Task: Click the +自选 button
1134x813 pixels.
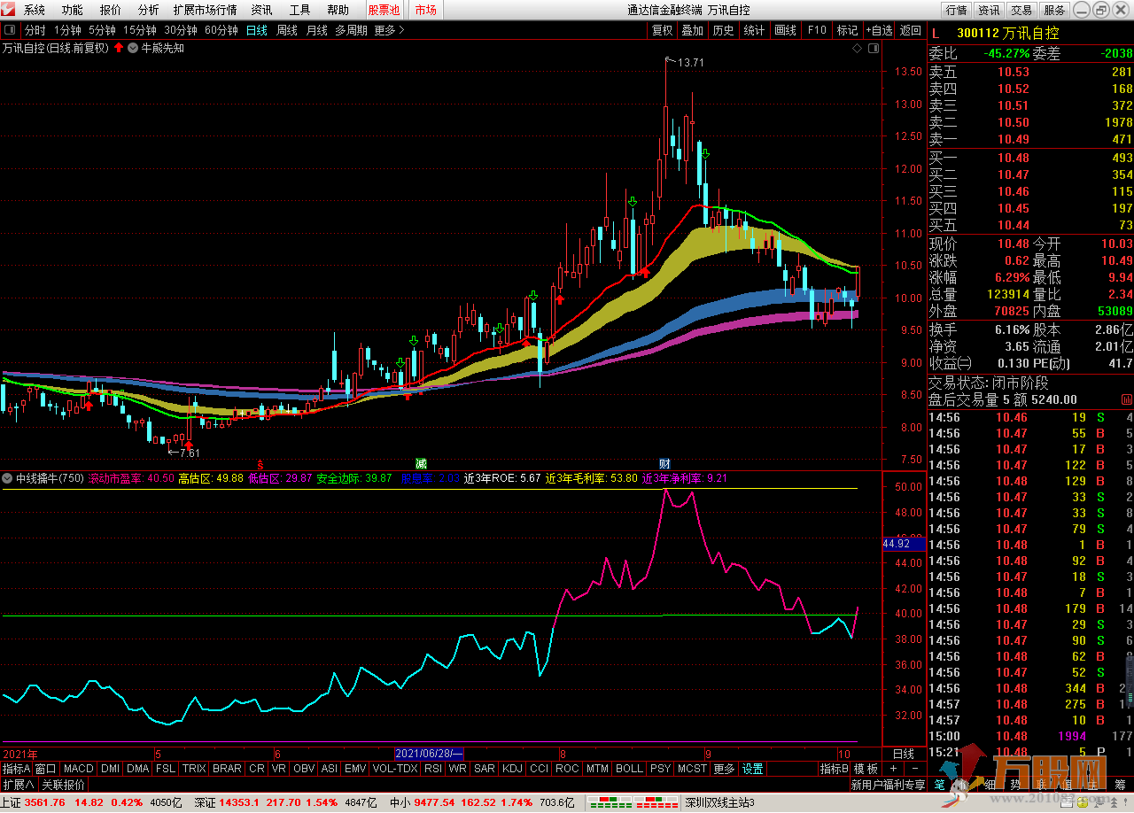Action: (879, 30)
